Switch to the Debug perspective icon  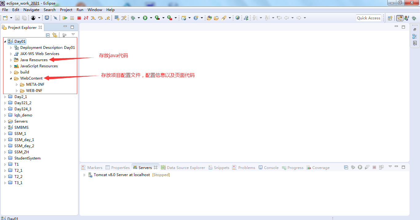pyautogui.click(x=414, y=18)
